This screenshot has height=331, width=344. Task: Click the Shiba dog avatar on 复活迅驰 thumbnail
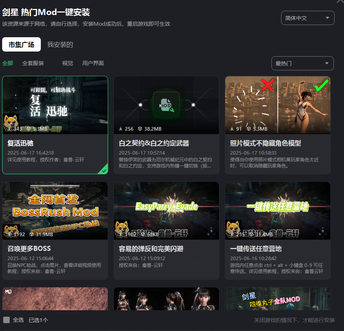pos(11,123)
